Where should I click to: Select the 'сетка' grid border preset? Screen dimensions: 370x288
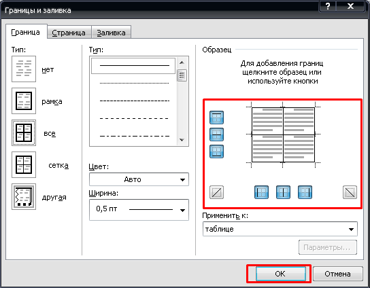tap(24, 165)
